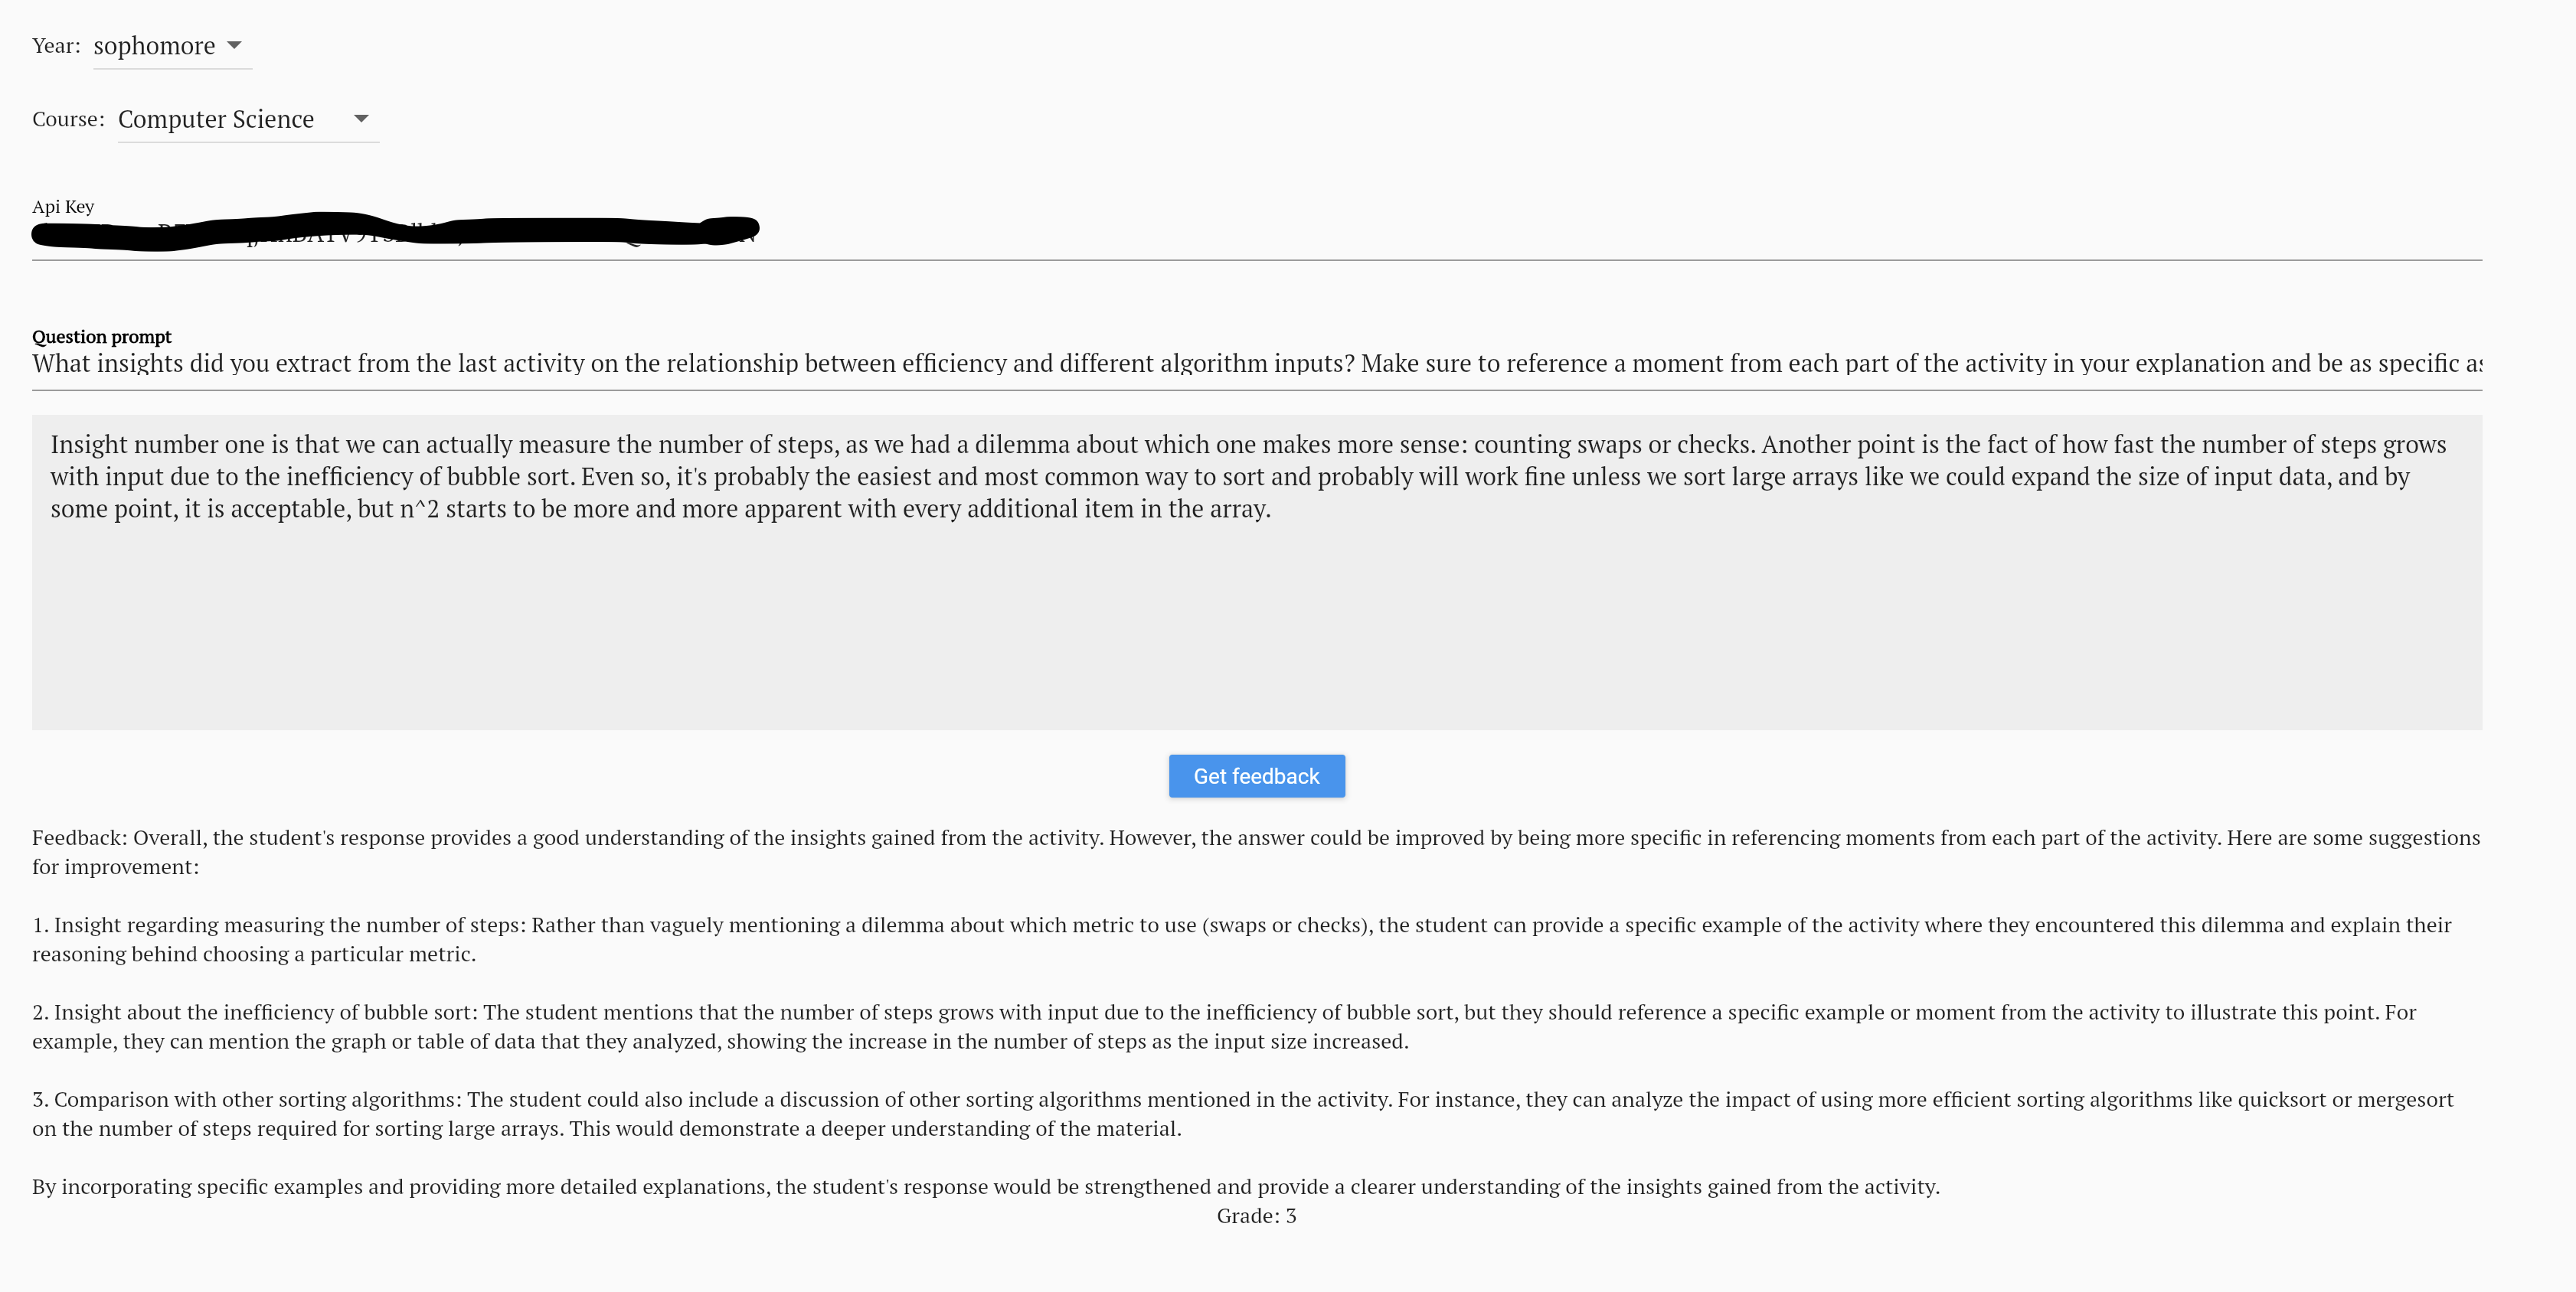Open the Year dropdown arrow

pos(234,45)
